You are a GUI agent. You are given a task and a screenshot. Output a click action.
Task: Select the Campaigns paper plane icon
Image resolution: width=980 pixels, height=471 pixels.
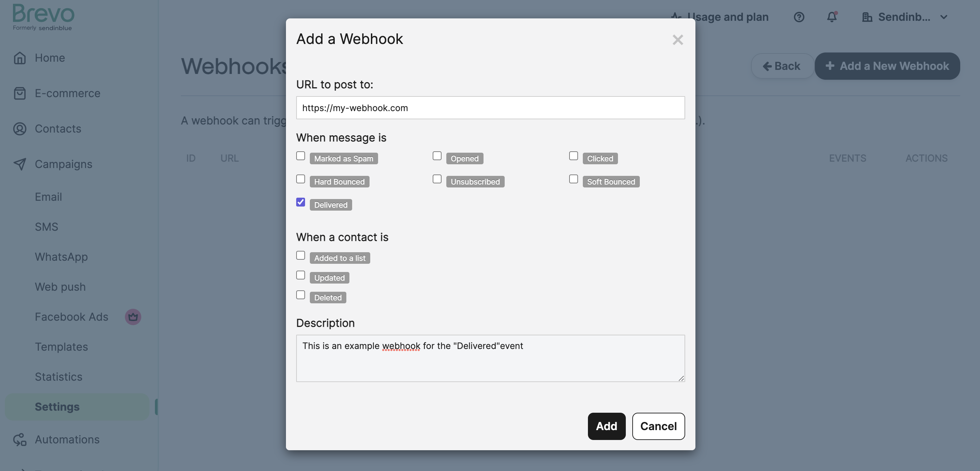click(20, 164)
